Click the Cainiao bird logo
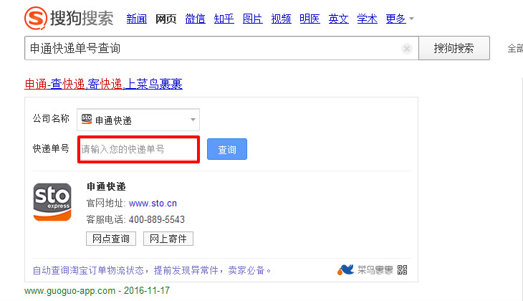523x301 pixels. 345,269
